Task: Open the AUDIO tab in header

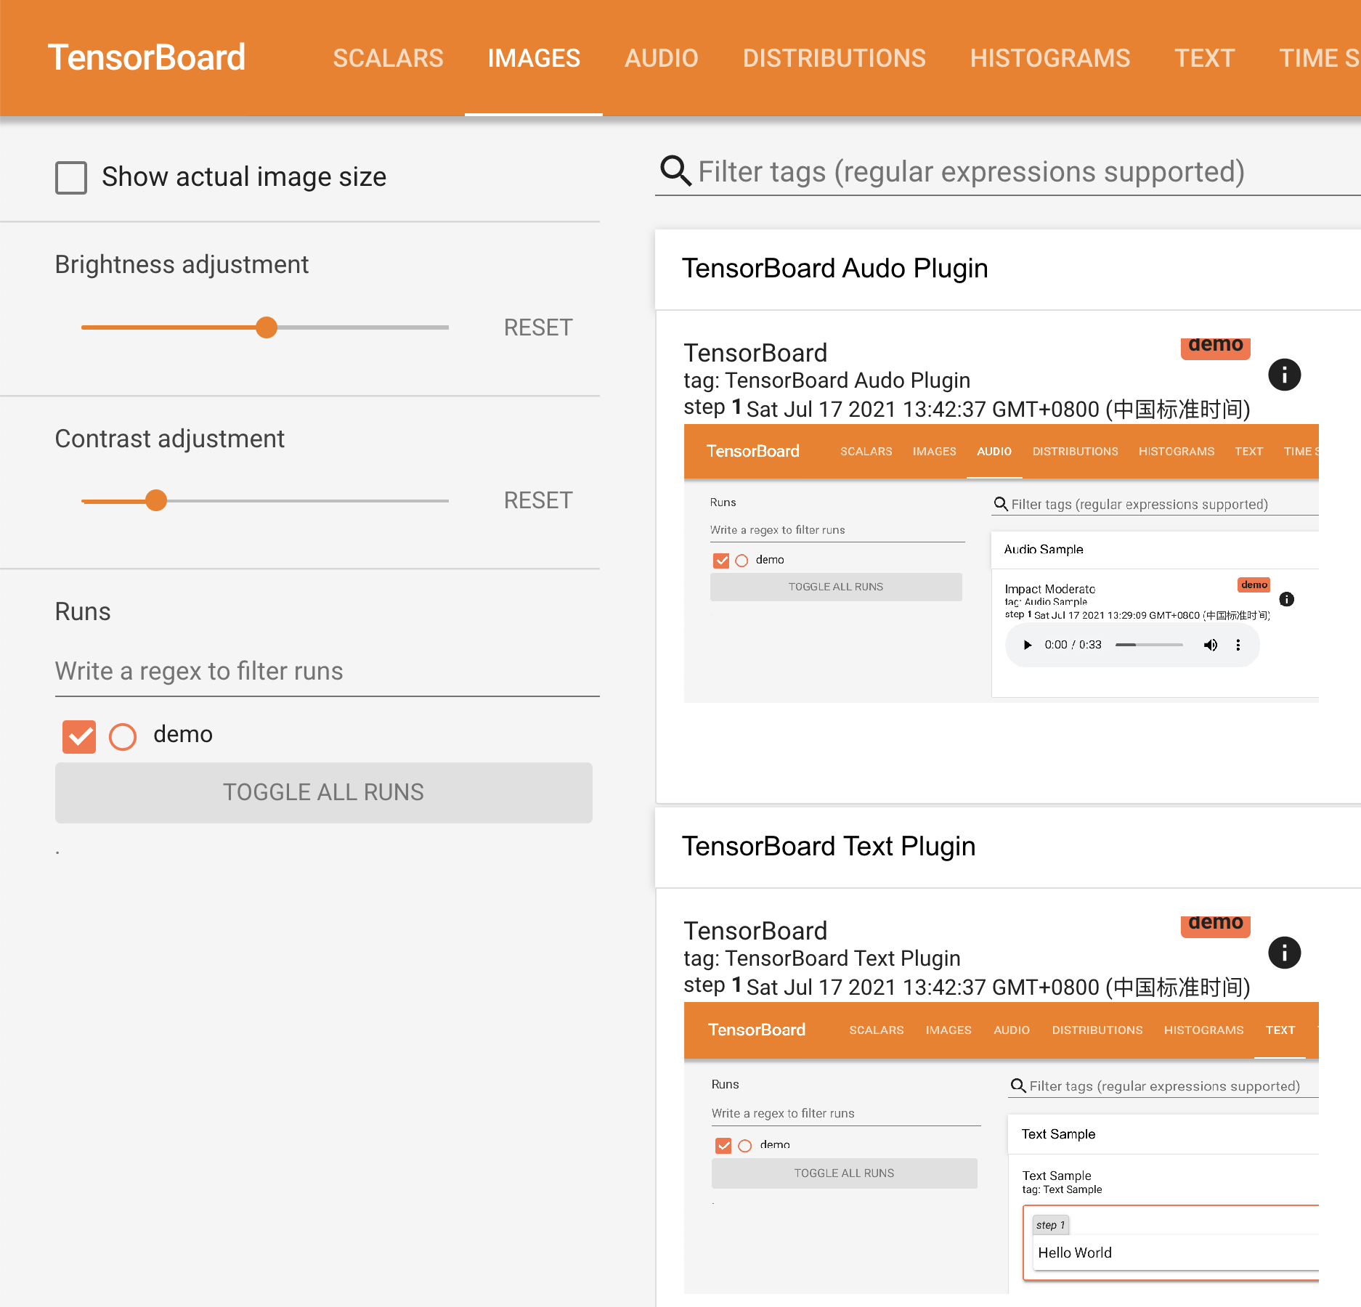Action: click(x=661, y=58)
